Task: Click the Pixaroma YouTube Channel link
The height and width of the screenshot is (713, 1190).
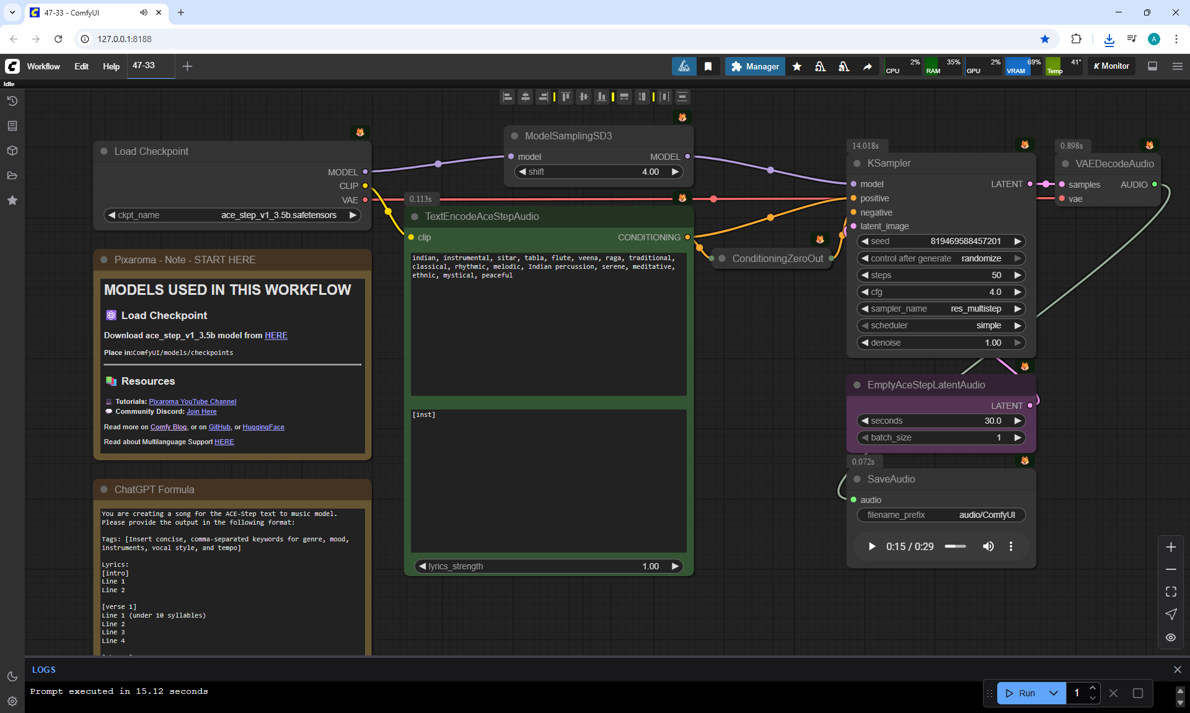Action: point(192,401)
